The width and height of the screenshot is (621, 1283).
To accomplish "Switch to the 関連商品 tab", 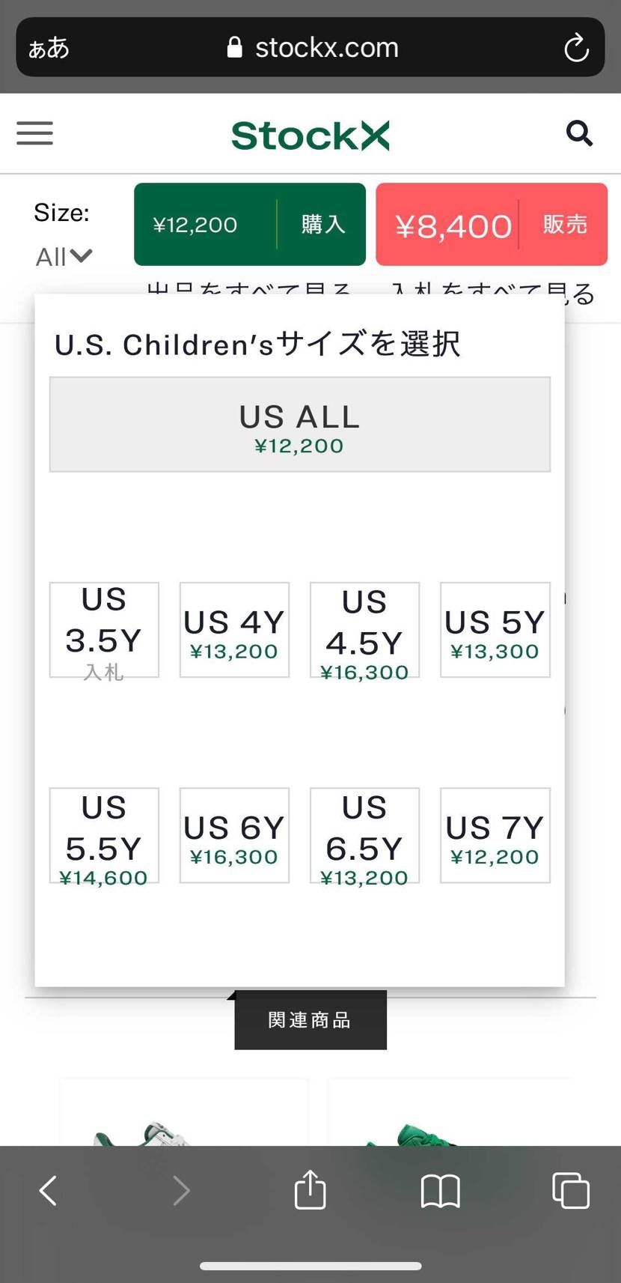I will [x=310, y=1019].
